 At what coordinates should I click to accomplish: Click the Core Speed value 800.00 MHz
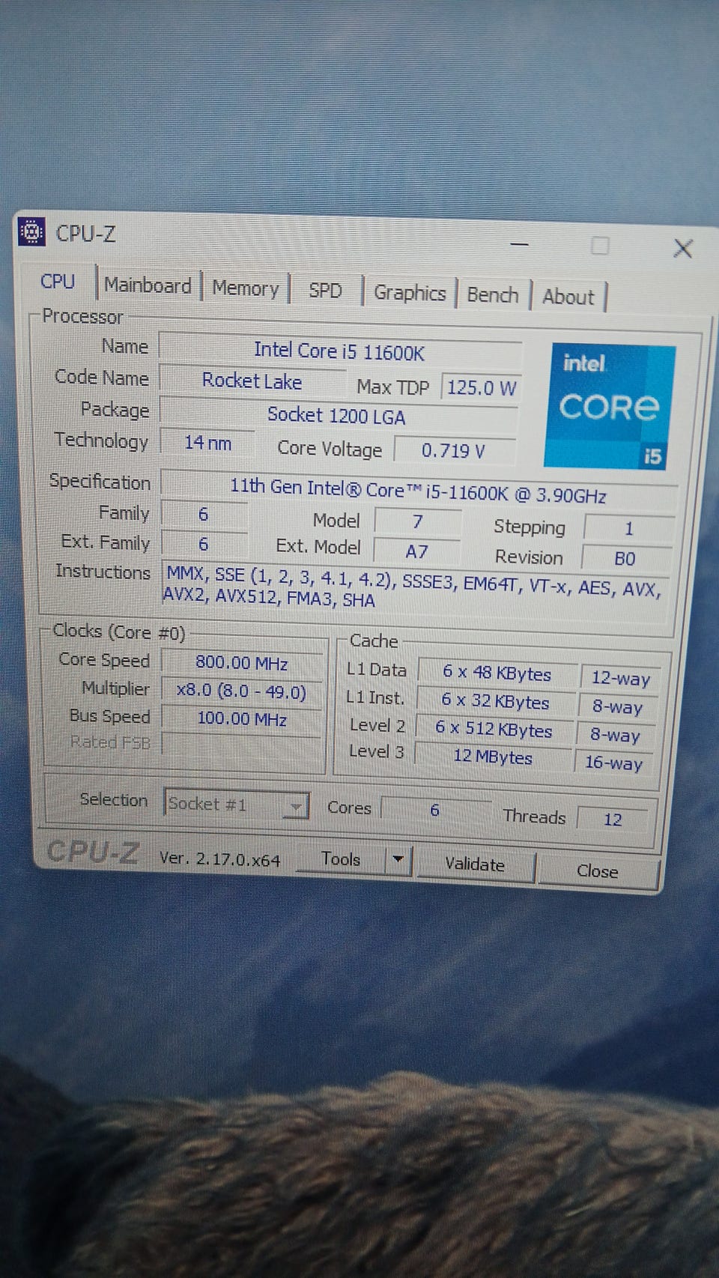242,663
